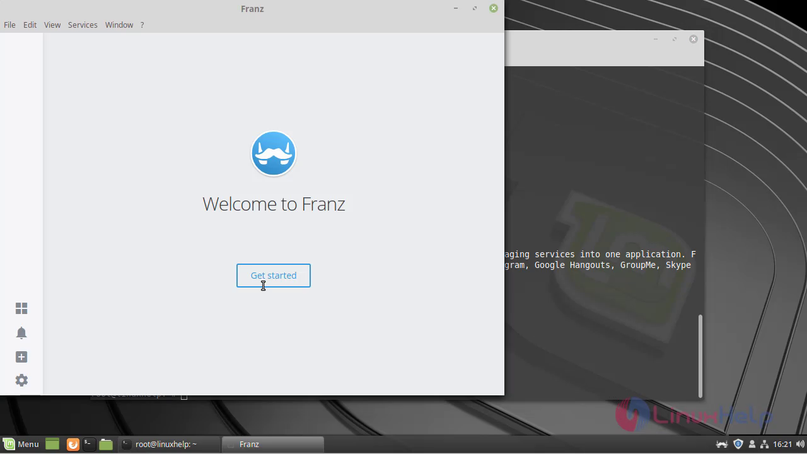Open the volume control tray icon

[800, 444]
